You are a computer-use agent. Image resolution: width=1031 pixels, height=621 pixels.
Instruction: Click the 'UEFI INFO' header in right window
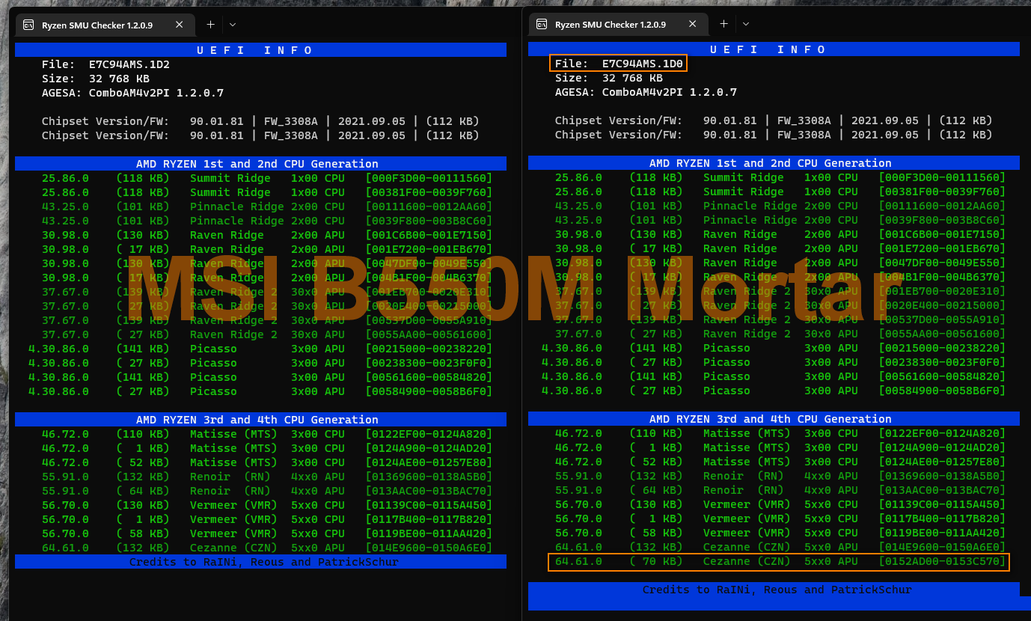click(x=774, y=49)
